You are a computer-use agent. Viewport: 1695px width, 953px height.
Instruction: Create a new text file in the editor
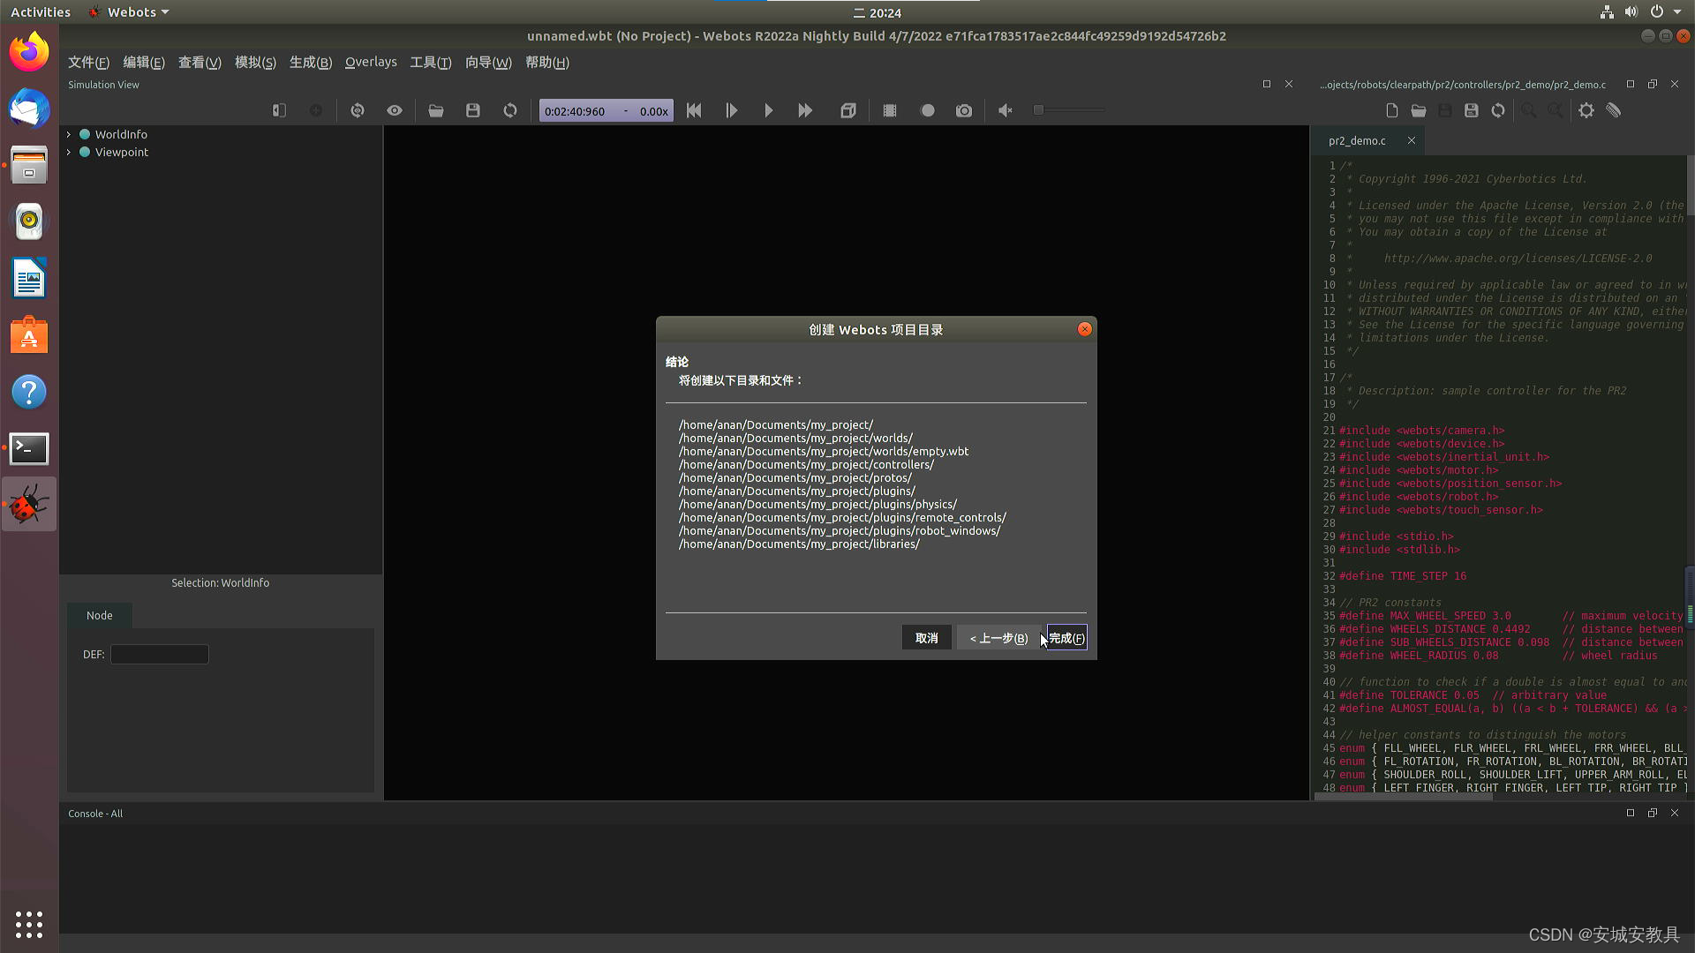click(1392, 110)
